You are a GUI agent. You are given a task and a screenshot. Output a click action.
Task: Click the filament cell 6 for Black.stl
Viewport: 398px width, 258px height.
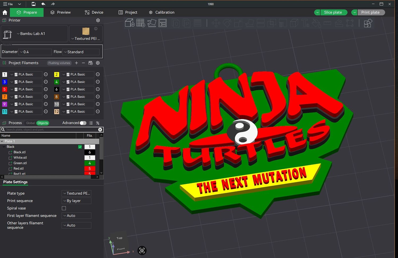pyautogui.click(x=90, y=152)
